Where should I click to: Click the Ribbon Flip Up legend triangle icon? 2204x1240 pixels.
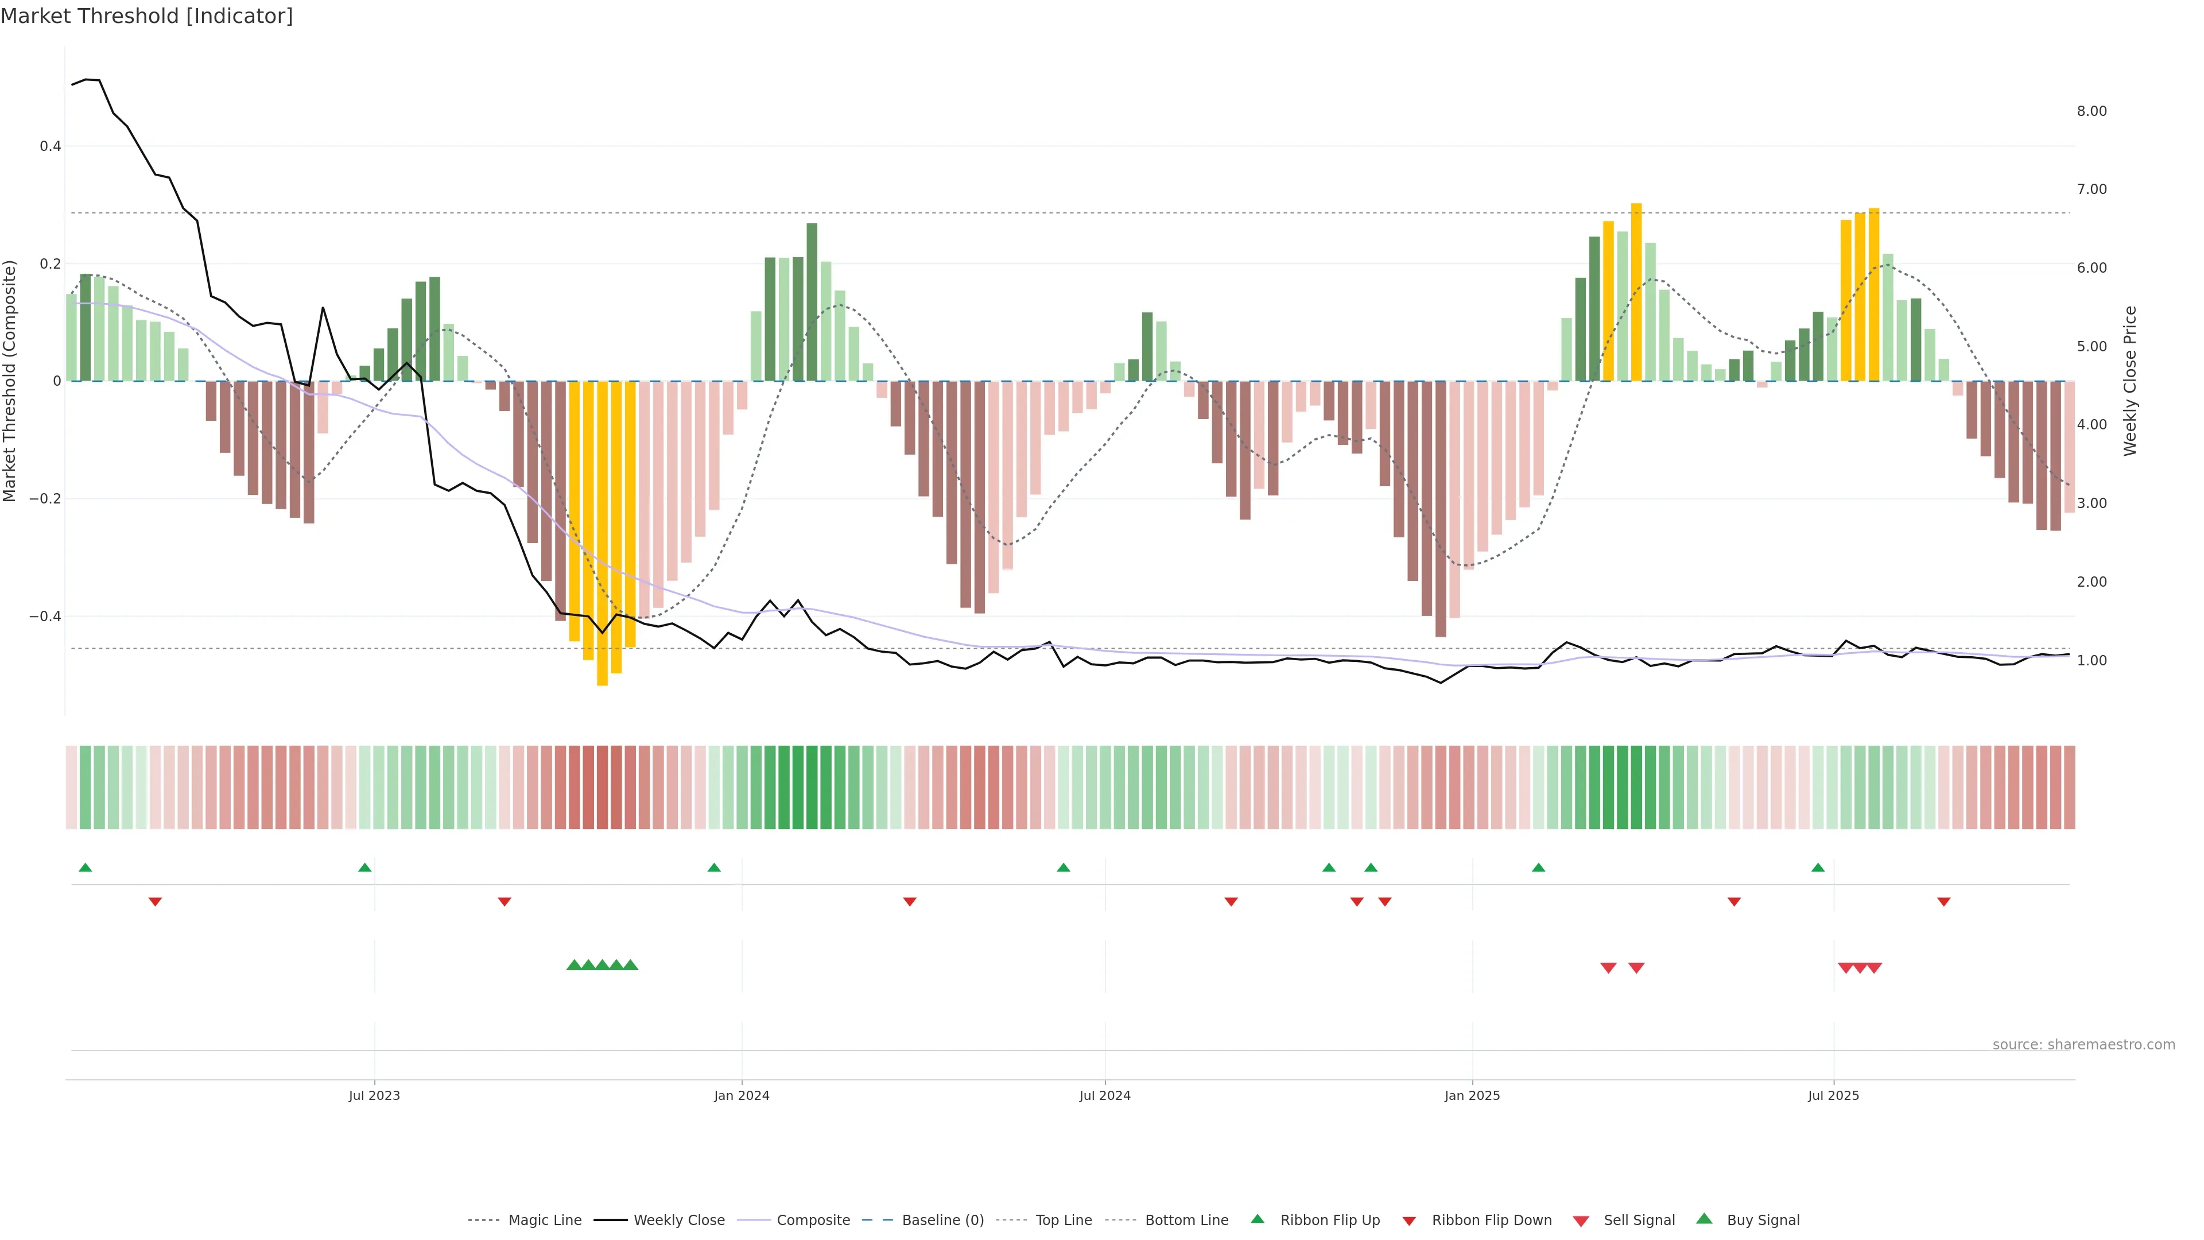point(1257,1219)
